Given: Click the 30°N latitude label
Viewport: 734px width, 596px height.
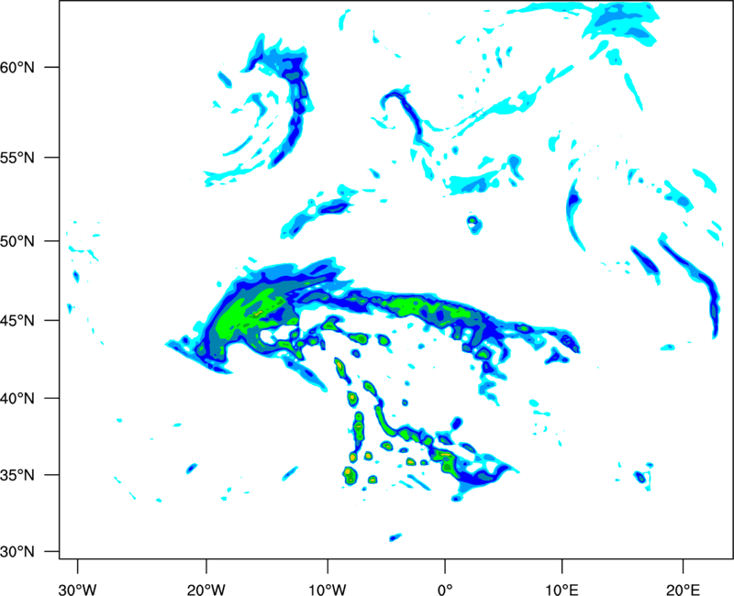Looking at the screenshot, I should pyautogui.click(x=17, y=552).
